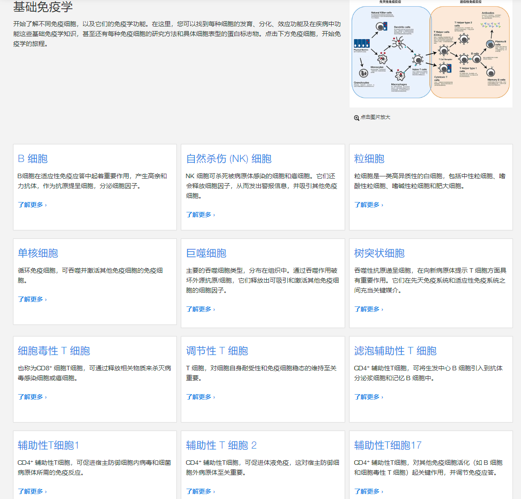521x499 pixels.
Task: Open the 单核细胞 title link
Action: 38,253
